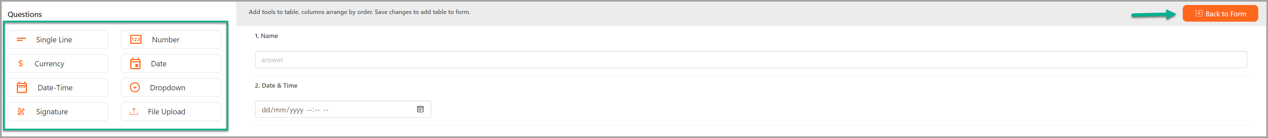
Task: Add a Currency question field
Action: [x=58, y=64]
